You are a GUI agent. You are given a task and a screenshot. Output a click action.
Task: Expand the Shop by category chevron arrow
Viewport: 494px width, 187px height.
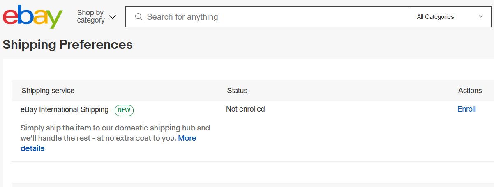(112, 17)
